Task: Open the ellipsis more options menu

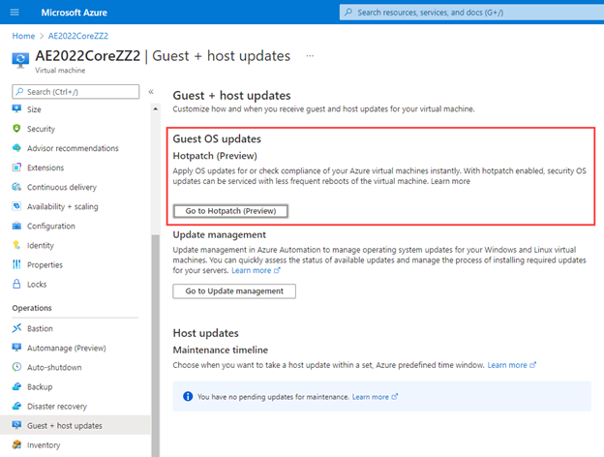Action: (x=310, y=56)
